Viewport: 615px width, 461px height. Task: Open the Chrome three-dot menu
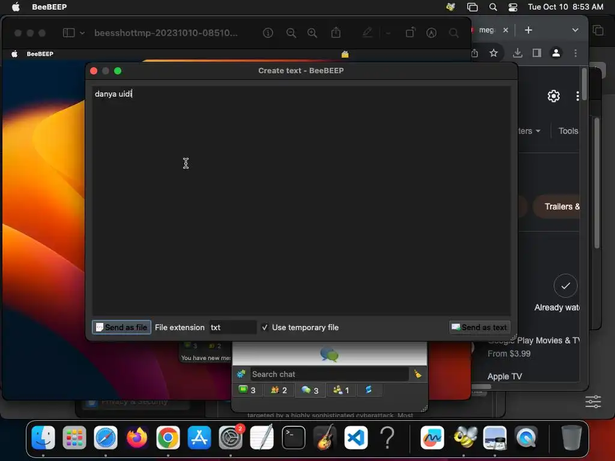575,53
